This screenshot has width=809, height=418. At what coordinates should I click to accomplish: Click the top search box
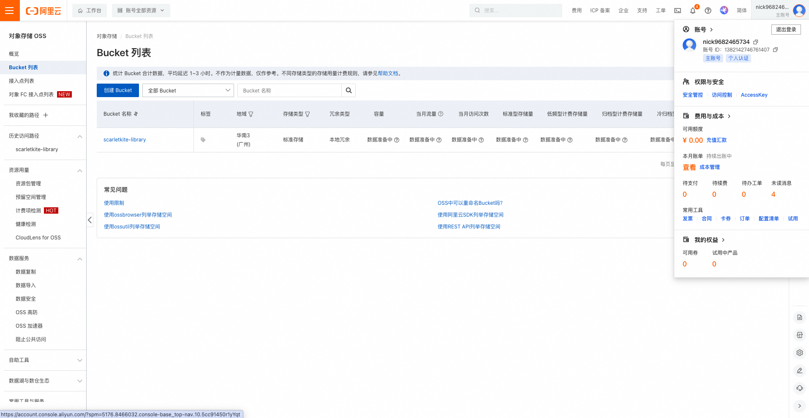click(515, 11)
